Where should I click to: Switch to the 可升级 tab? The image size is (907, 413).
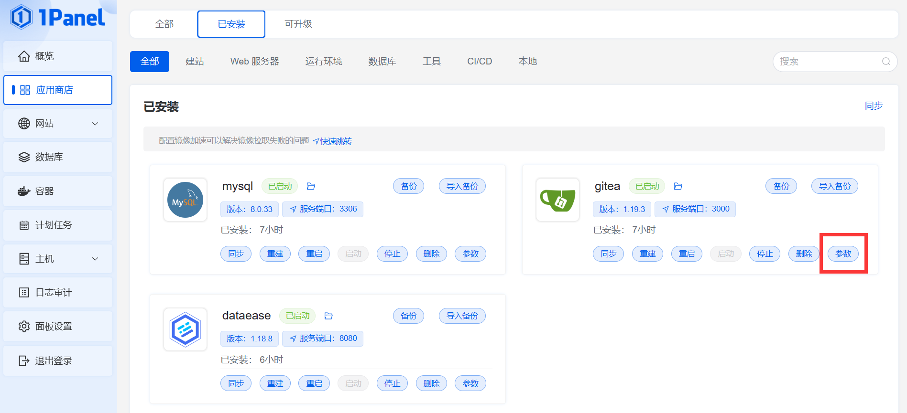point(298,24)
